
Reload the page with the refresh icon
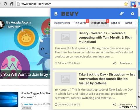pyautogui.click(x=5, y=4)
